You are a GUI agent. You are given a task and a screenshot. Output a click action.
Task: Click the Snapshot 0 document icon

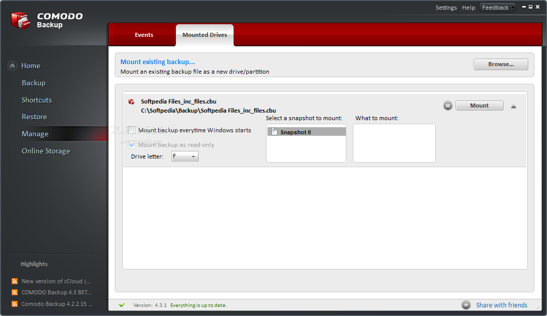pyautogui.click(x=275, y=132)
